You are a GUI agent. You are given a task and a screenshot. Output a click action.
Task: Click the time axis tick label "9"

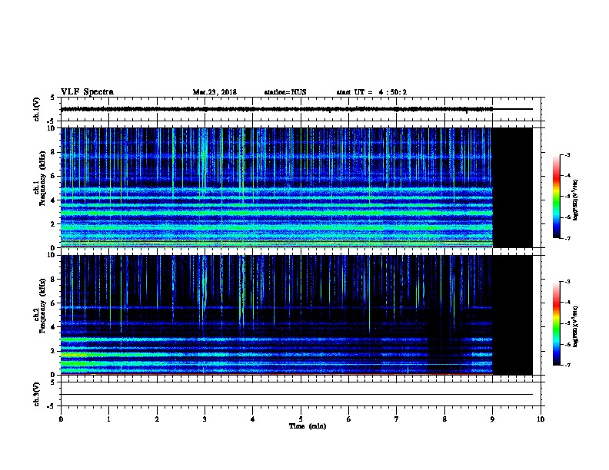tap(492, 419)
